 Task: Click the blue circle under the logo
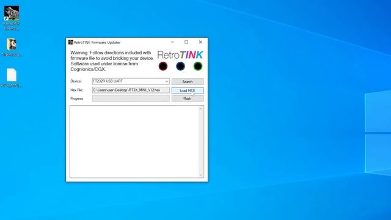point(180,66)
